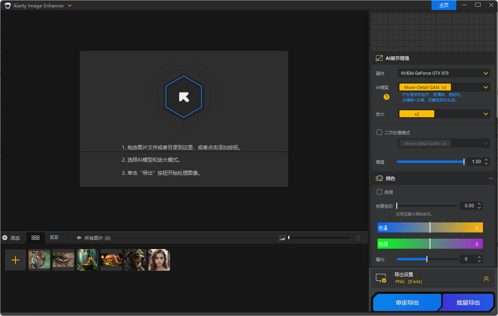Open the yellow help icon beside AI模型

click(386, 97)
